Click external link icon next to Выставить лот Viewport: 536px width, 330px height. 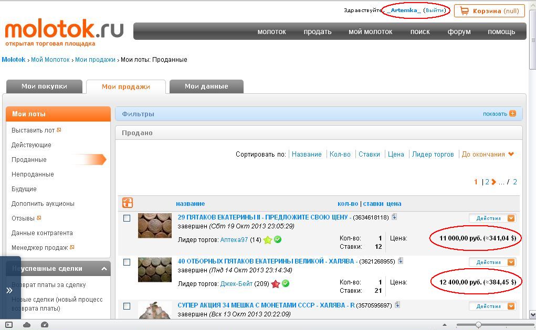(59, 130)
